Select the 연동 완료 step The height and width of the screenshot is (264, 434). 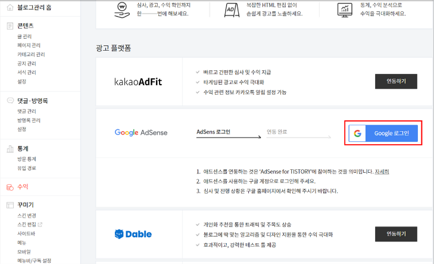[x=277, y=132]
